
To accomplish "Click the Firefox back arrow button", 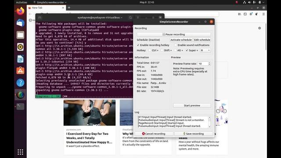I will point(30,14).
